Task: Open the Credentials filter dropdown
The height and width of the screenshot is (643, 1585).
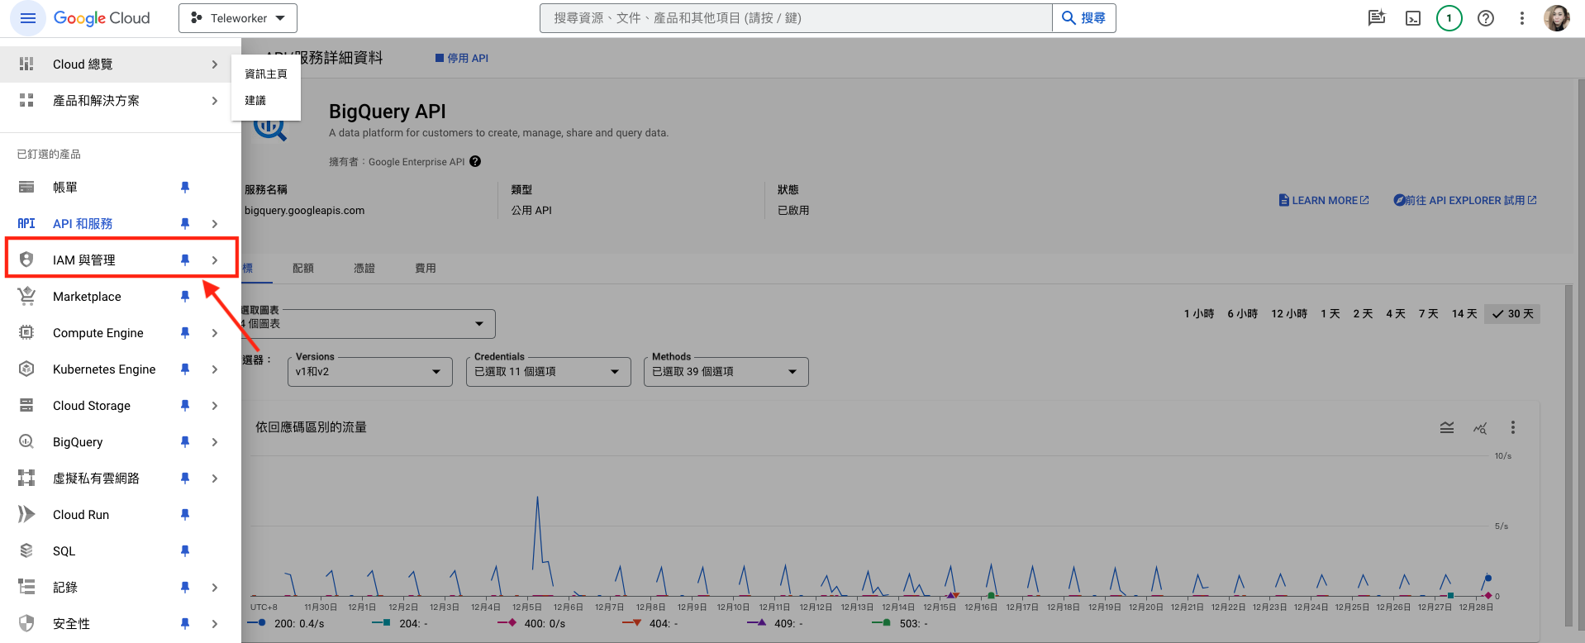Action: click(548, 372)
